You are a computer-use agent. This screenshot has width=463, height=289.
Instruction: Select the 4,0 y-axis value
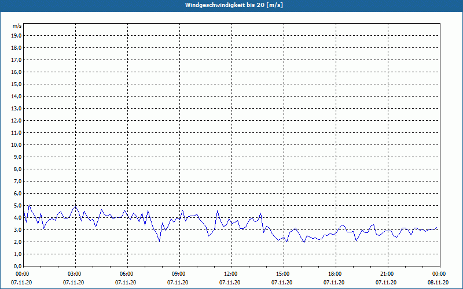(x=17, y=218)
